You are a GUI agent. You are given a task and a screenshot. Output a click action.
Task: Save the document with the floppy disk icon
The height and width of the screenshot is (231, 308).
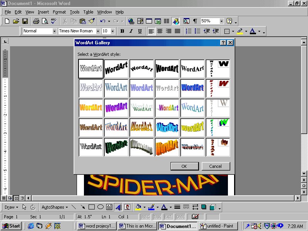tap(25, 21)
